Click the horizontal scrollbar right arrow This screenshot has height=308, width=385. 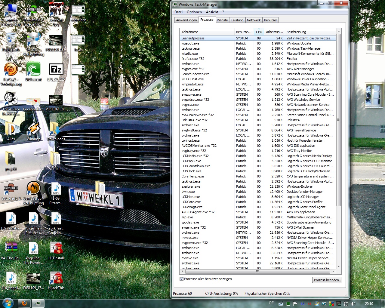(x=333, y=271)
